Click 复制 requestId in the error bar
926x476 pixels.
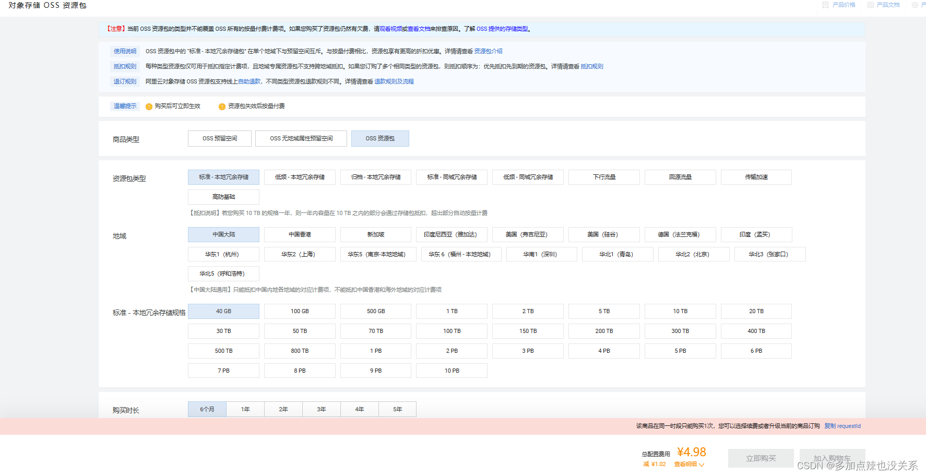[842, 426]
